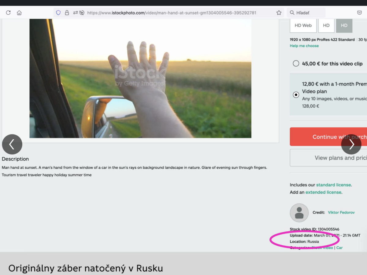Screen dimensions: 367x275
Task: Advance to the next slide arrow
Action: tap(351, 144)
